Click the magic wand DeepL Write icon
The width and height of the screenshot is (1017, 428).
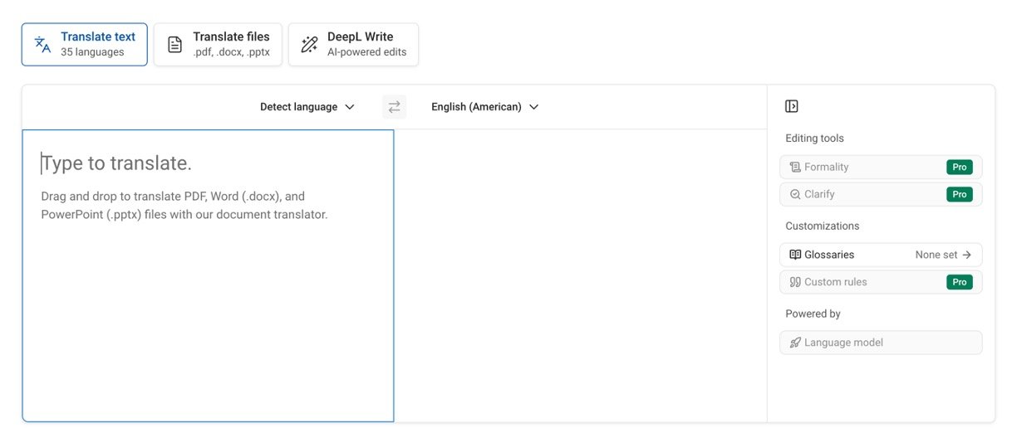click(309, 45)
